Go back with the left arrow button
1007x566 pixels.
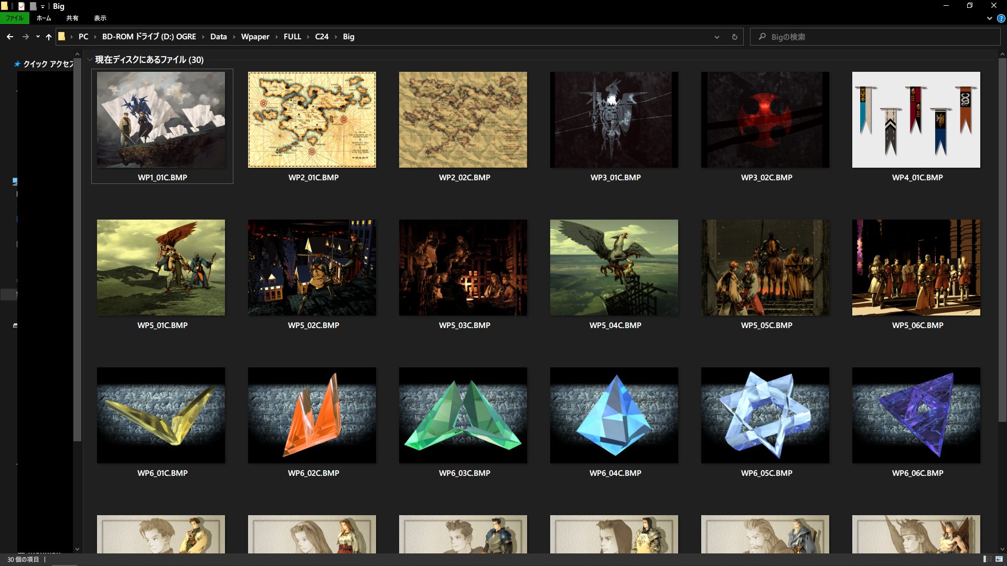(x=10, y=37)
